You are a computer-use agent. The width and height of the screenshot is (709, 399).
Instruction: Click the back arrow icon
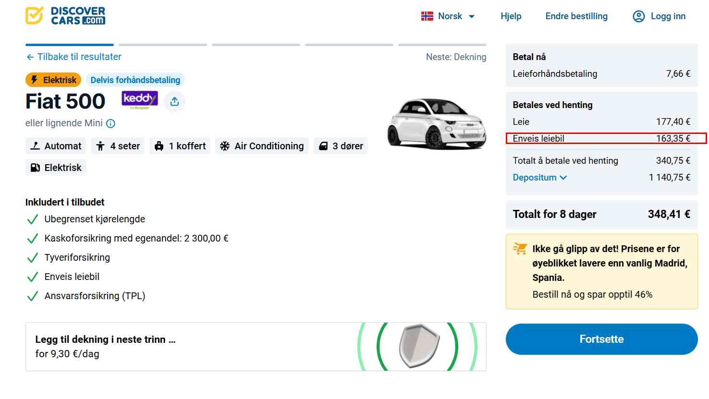pos(30,57)
